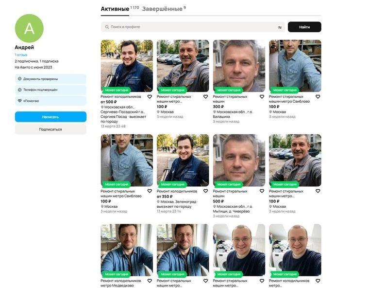
Task: Click the price 300 ₽
Action: click(x=218, y=107)
